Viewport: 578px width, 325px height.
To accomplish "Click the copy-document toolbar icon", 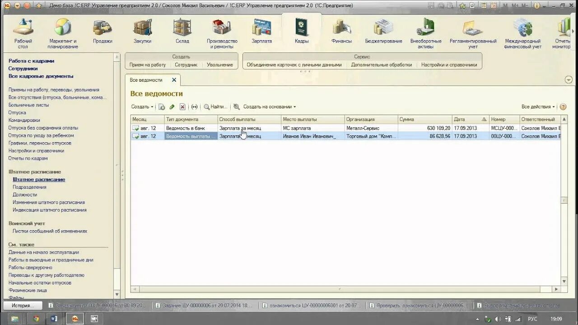I will 162,107.
